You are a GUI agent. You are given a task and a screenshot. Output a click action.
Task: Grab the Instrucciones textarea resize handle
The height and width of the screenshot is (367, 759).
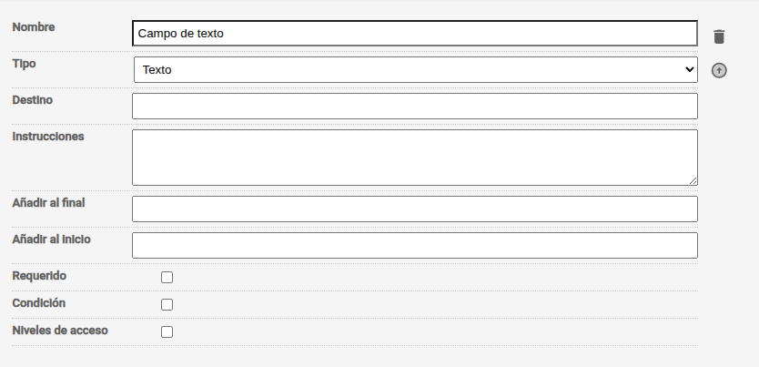click(x=693, y=181)
